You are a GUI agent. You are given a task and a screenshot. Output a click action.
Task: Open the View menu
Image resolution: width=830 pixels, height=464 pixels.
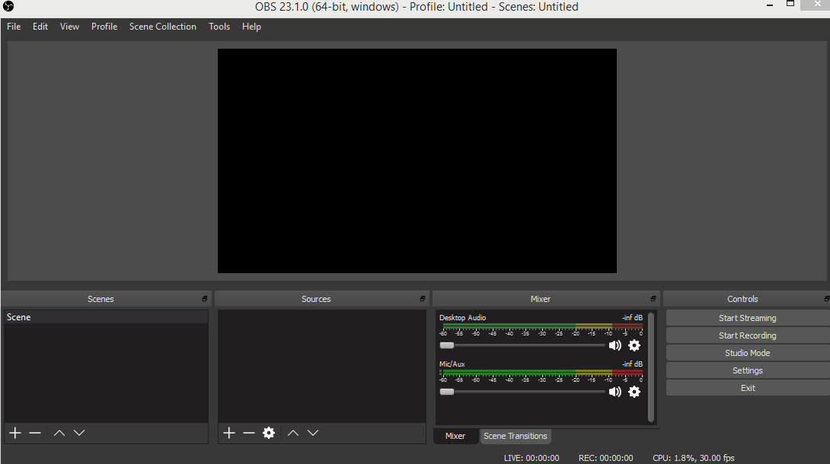click(x=69, y=27)
